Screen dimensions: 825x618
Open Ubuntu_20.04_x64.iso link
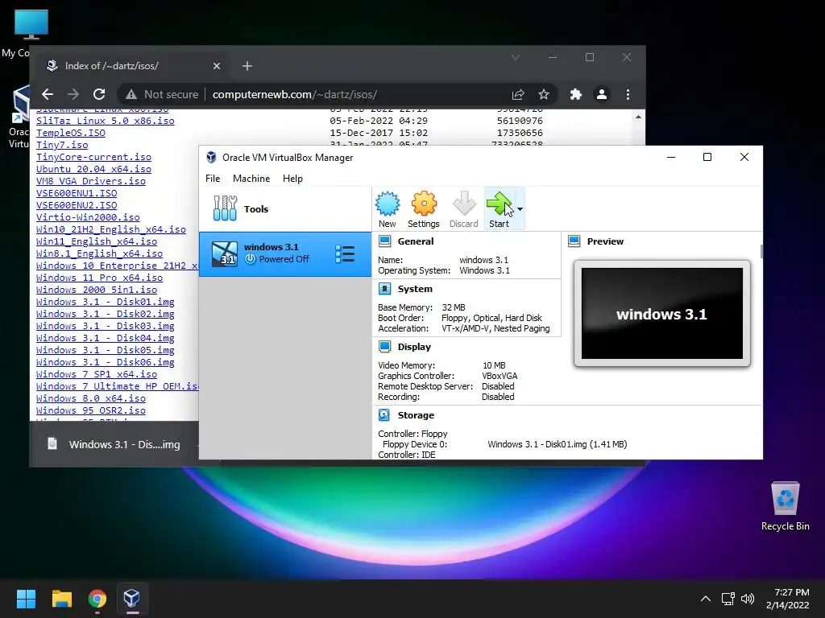[x=93, y=169]
